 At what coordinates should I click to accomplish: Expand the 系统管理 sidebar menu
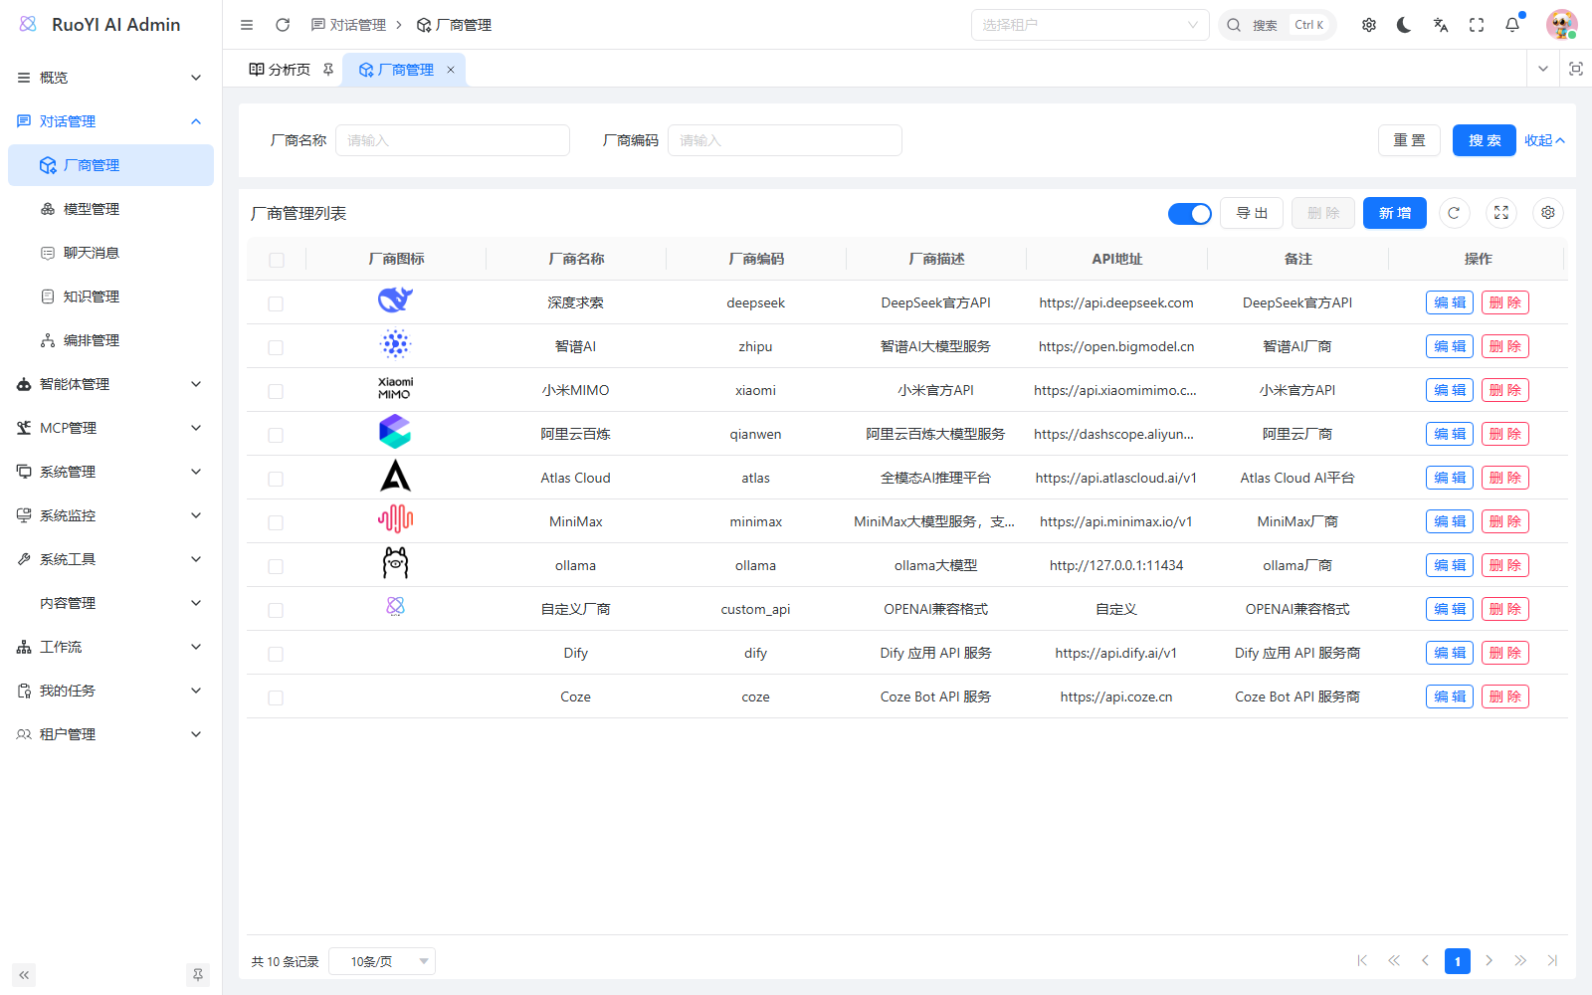(x=110, y=472)
